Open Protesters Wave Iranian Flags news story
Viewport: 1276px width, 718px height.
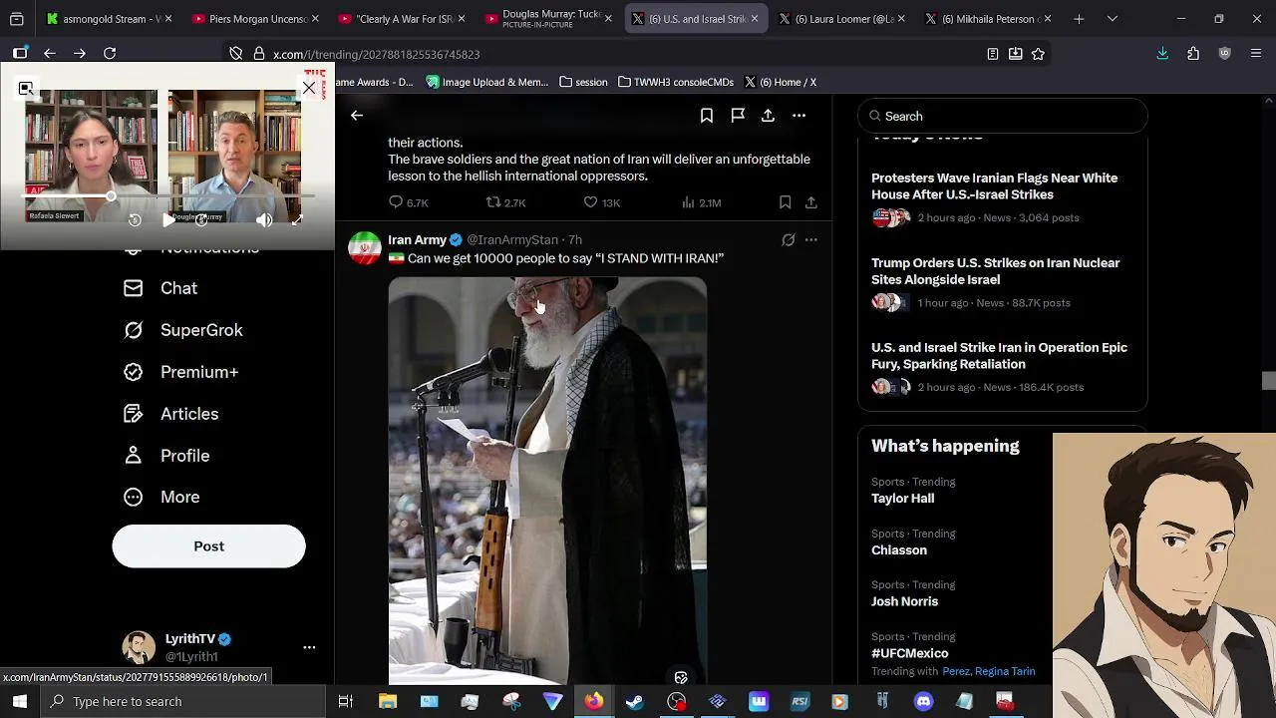point(1002,197)
